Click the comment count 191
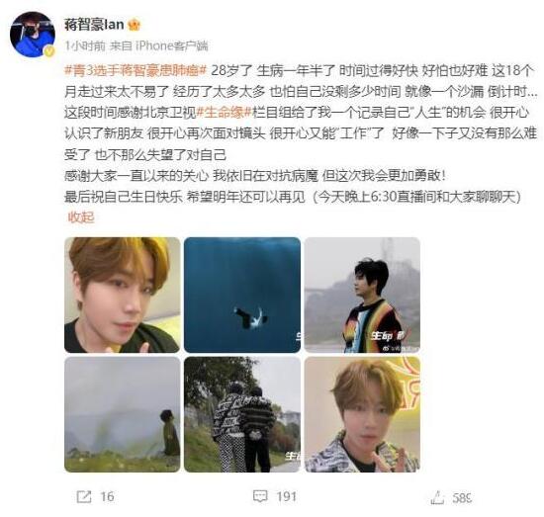The image size is (544, 517). click(x=287, y=496)
